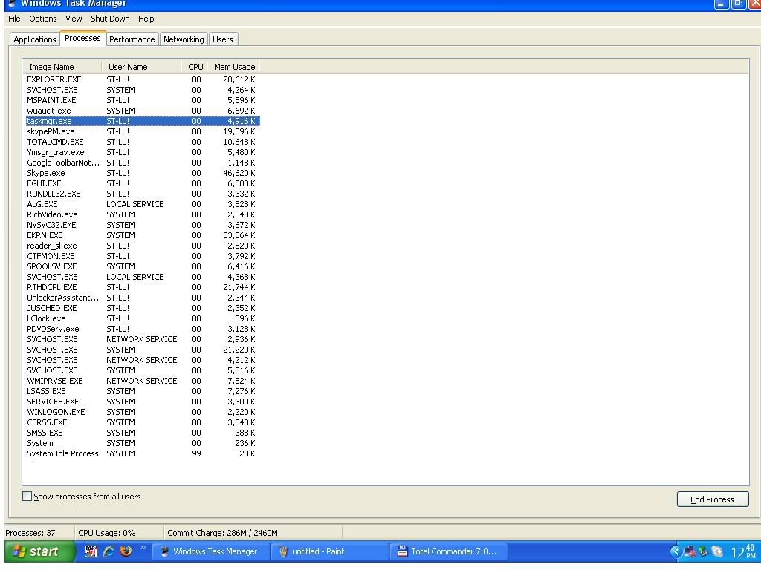
Task: Select the NVSVC32.EXE process row
Action: tap(143, 225)
